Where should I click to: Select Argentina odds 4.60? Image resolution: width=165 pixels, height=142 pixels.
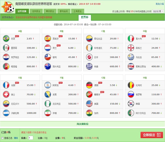tap(71, 85)
